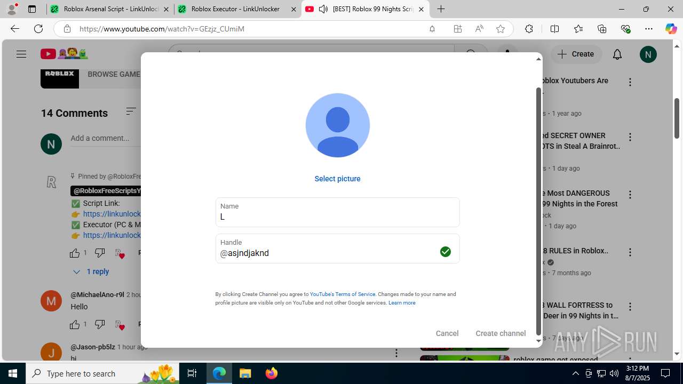This screenshot has width=683, height=384.
Task: Open Browser essentials heart icon
Action: (x=626, y=29)
